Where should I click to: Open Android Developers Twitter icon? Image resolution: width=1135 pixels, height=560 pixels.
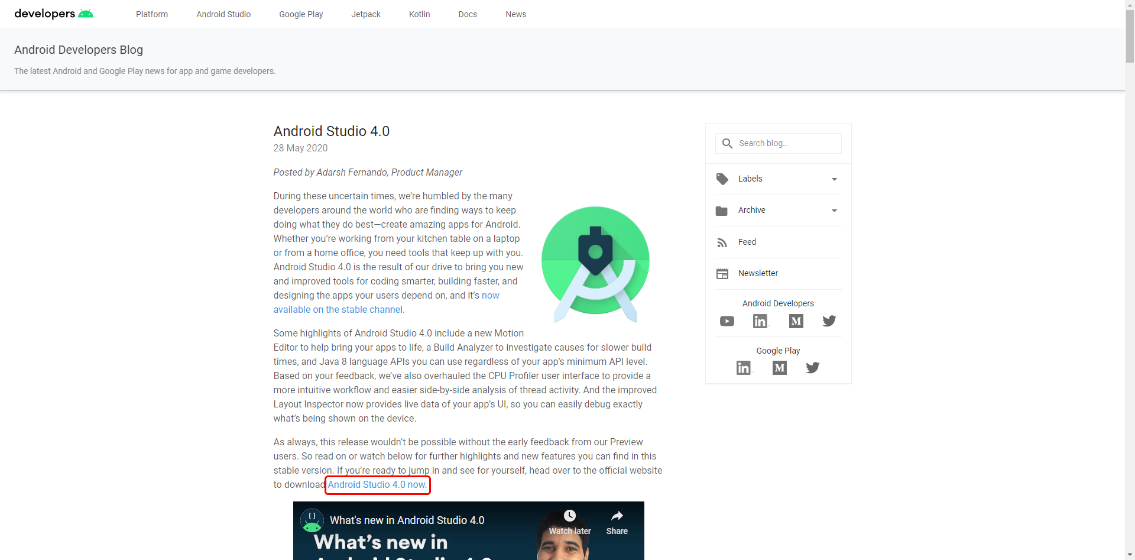[829, 321]
